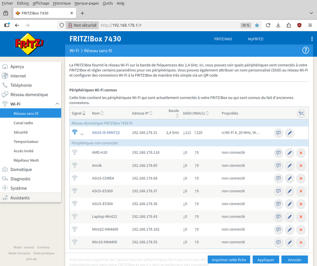Go back to previous page
This screenshot has width=317, height=266.
pos(17,25)
